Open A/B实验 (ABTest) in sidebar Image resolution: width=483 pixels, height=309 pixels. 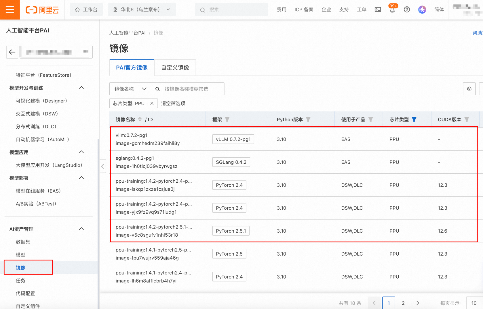coord(36,204)
